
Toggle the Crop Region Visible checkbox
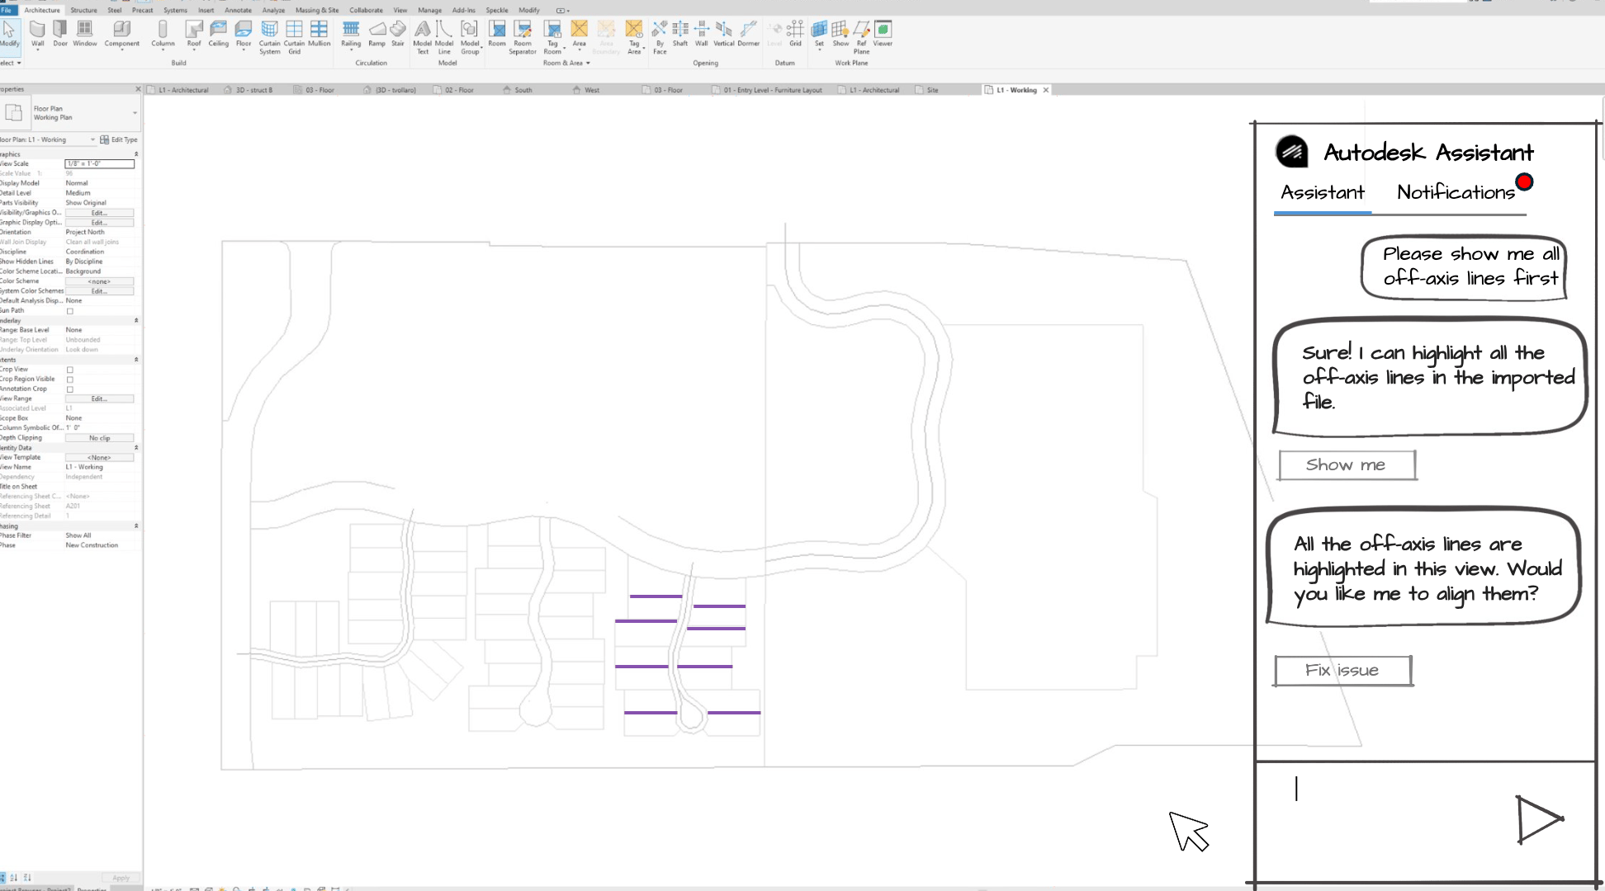[70, 379]
